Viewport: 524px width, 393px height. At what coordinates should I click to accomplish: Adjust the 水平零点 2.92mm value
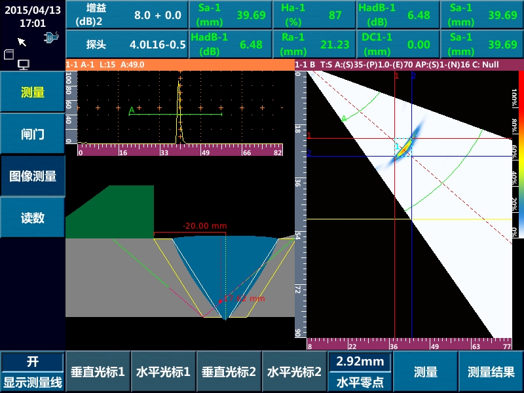point(360,371)
